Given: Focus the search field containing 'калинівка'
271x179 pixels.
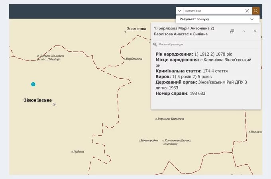Looking at the screenshot, I should click(x=213, y=11).
